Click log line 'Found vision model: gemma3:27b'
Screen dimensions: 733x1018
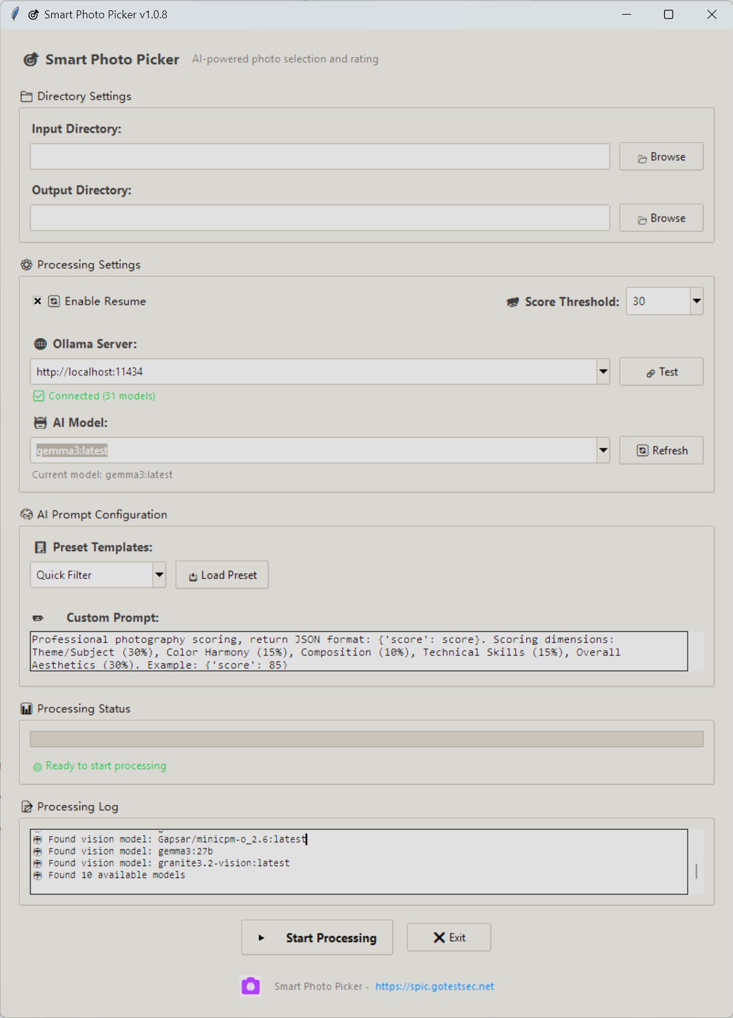click(131, 851)
